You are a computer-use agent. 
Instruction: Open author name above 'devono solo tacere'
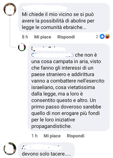(x=42, y=147)
